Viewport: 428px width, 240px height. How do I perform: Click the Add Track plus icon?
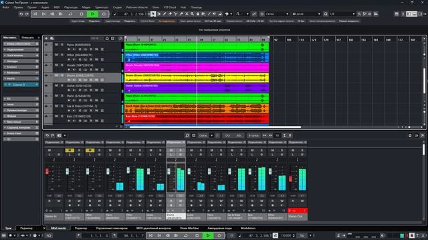(46, 39)
